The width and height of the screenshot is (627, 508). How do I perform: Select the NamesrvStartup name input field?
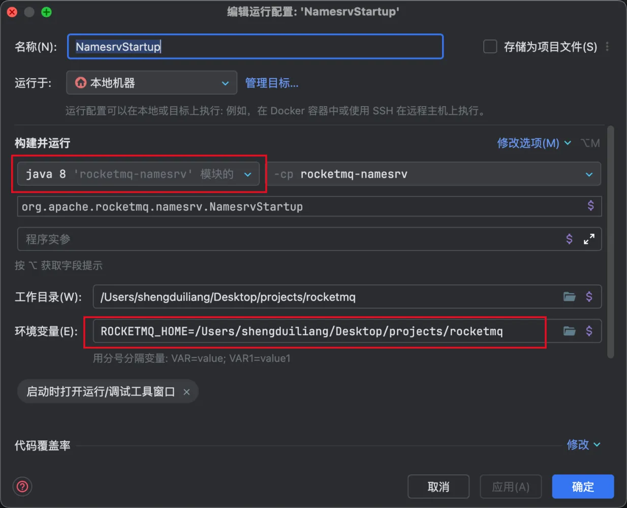(254, 46)
